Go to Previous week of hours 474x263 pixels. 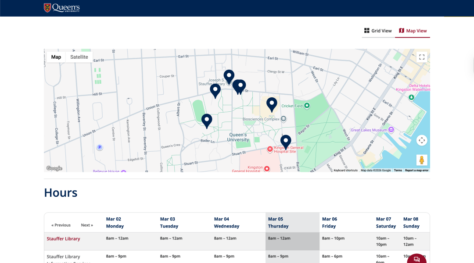61,225
